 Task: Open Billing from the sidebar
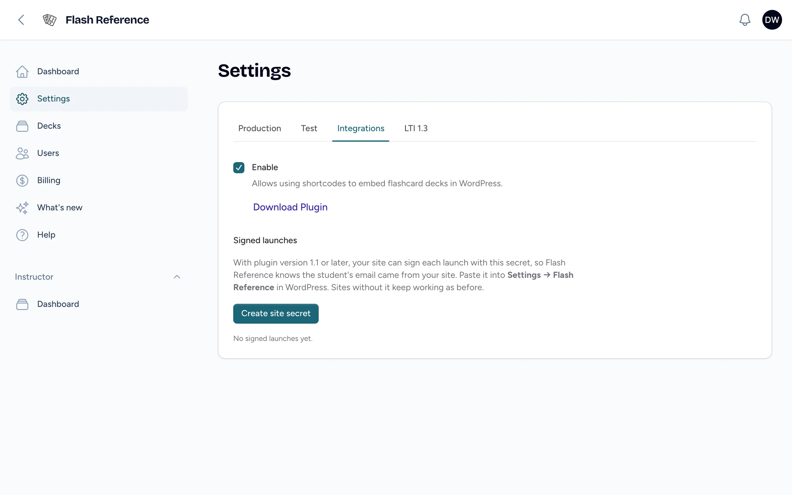(99, 180)
